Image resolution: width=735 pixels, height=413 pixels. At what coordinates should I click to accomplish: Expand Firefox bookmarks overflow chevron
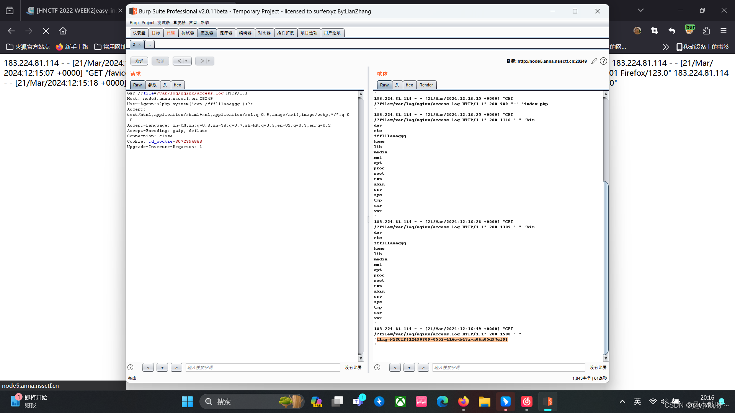[666, 47]
